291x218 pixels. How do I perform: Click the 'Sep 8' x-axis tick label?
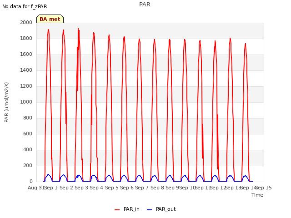[157, 188]
